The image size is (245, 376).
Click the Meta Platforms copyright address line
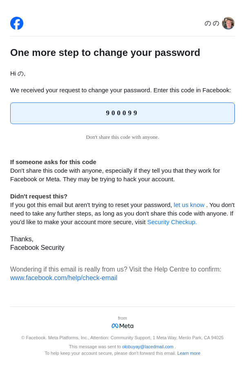(x=122, y=338)
